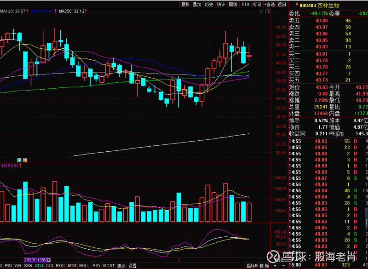
Task: Click 卖一 price 40.83
Action: (322, 46)
